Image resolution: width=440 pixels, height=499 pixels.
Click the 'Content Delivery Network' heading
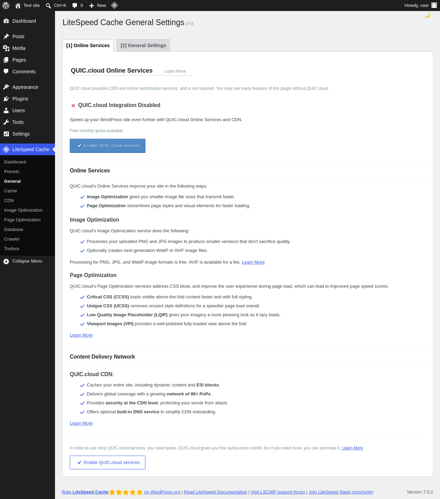(x=102, y=357)
